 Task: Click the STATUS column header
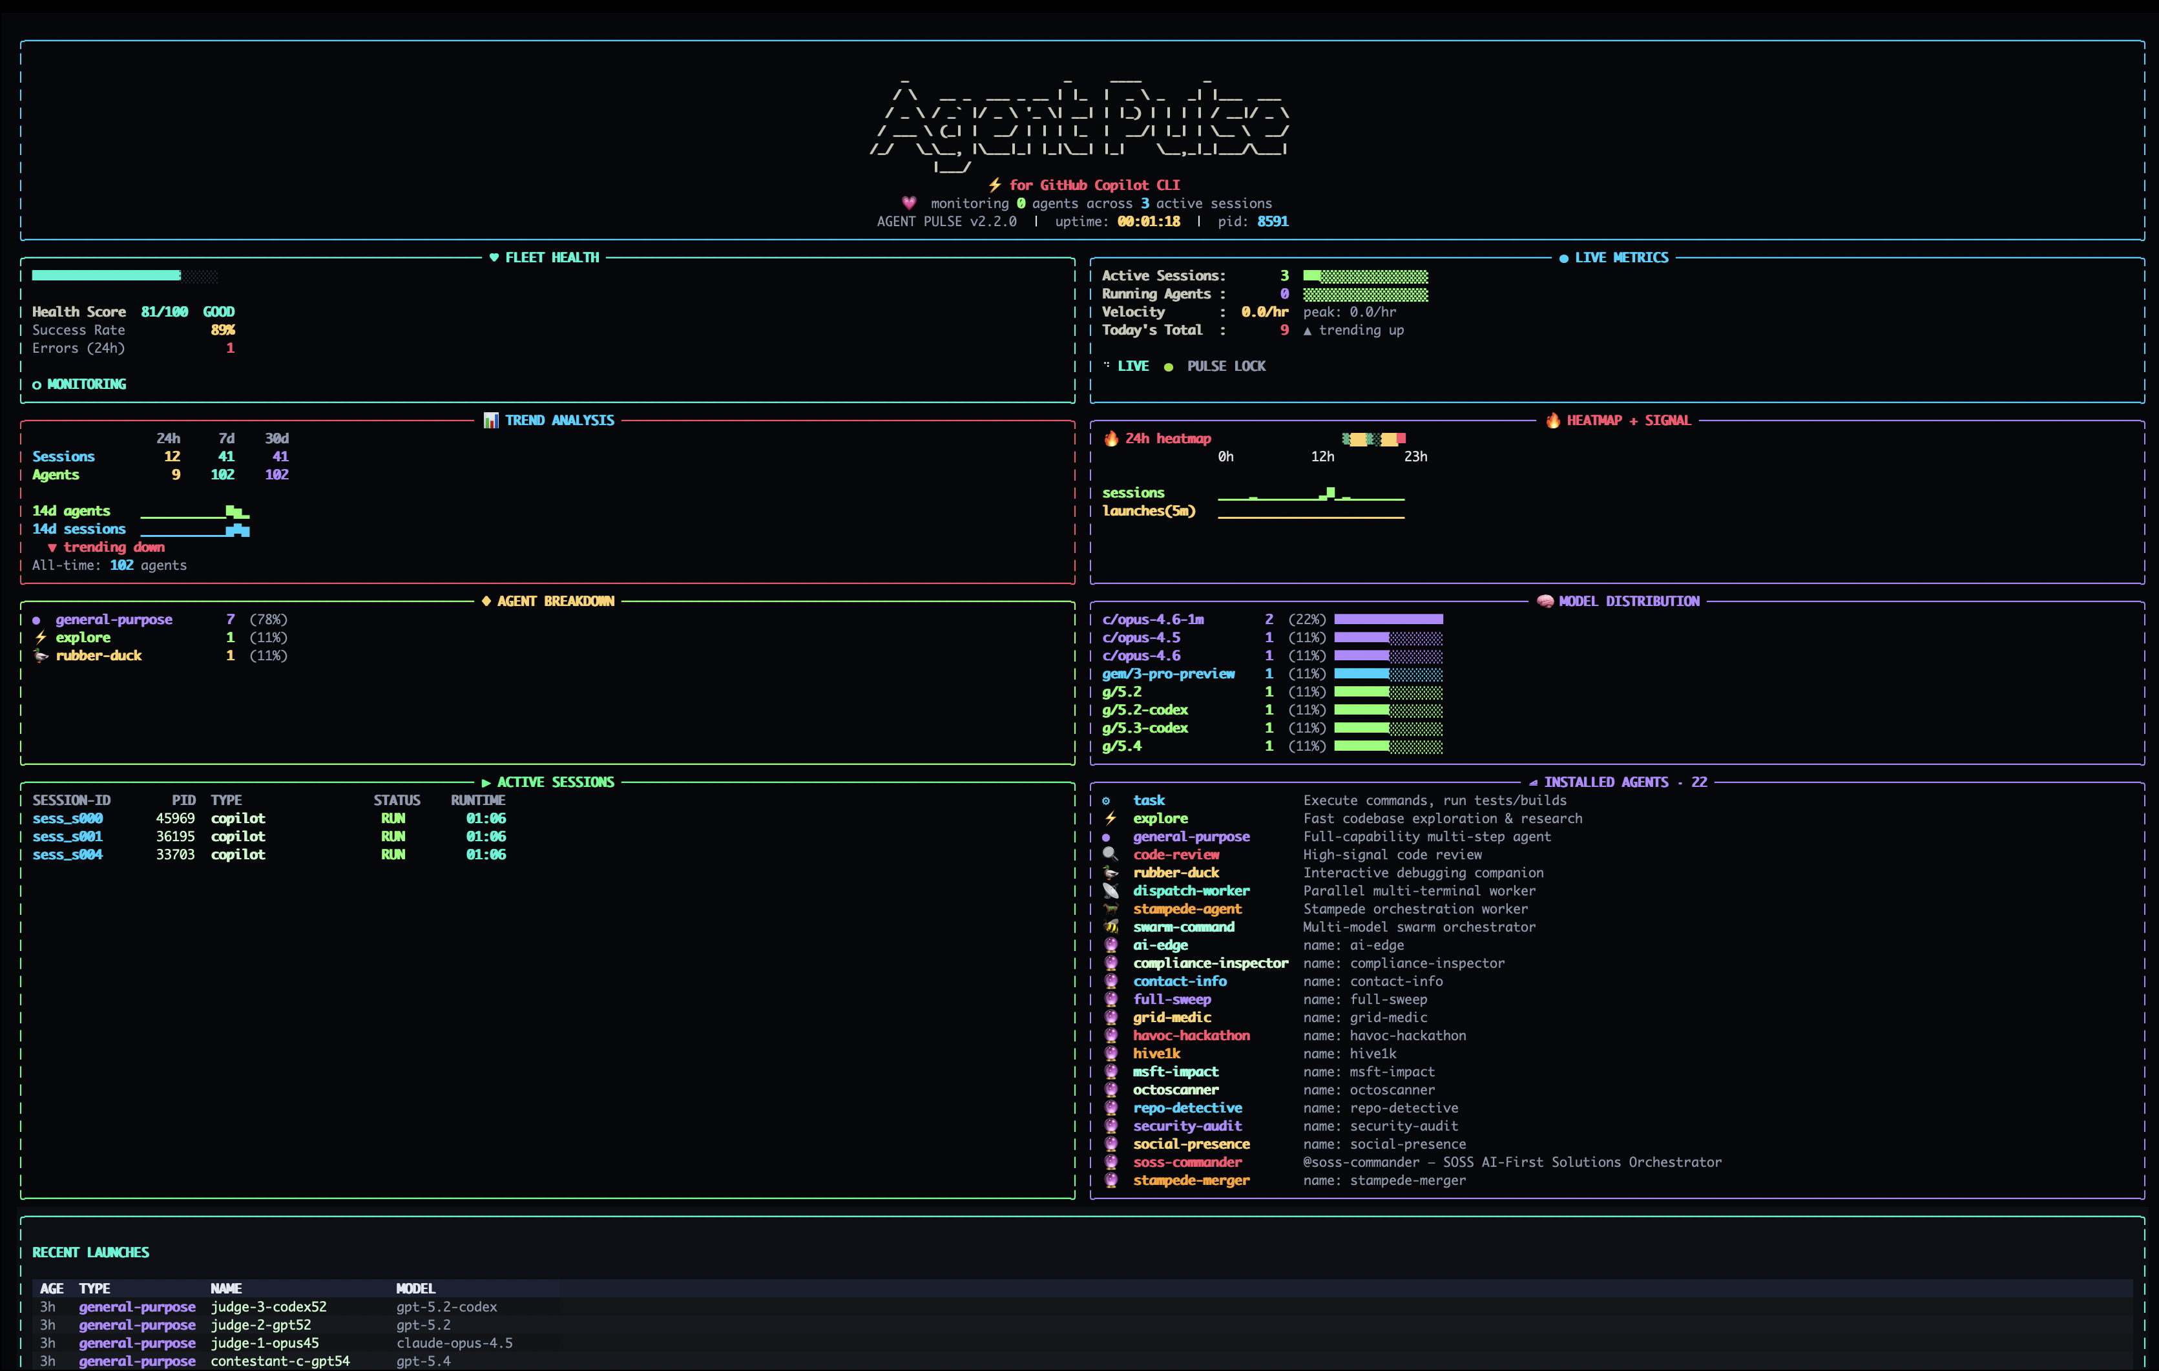click(x=396, y=801)
